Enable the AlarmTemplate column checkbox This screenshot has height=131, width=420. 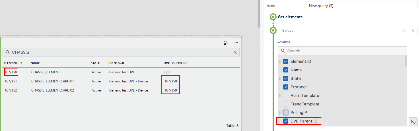click(x=286, y=95)
